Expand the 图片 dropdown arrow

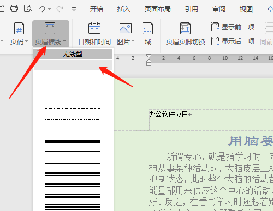click(133, 41)
